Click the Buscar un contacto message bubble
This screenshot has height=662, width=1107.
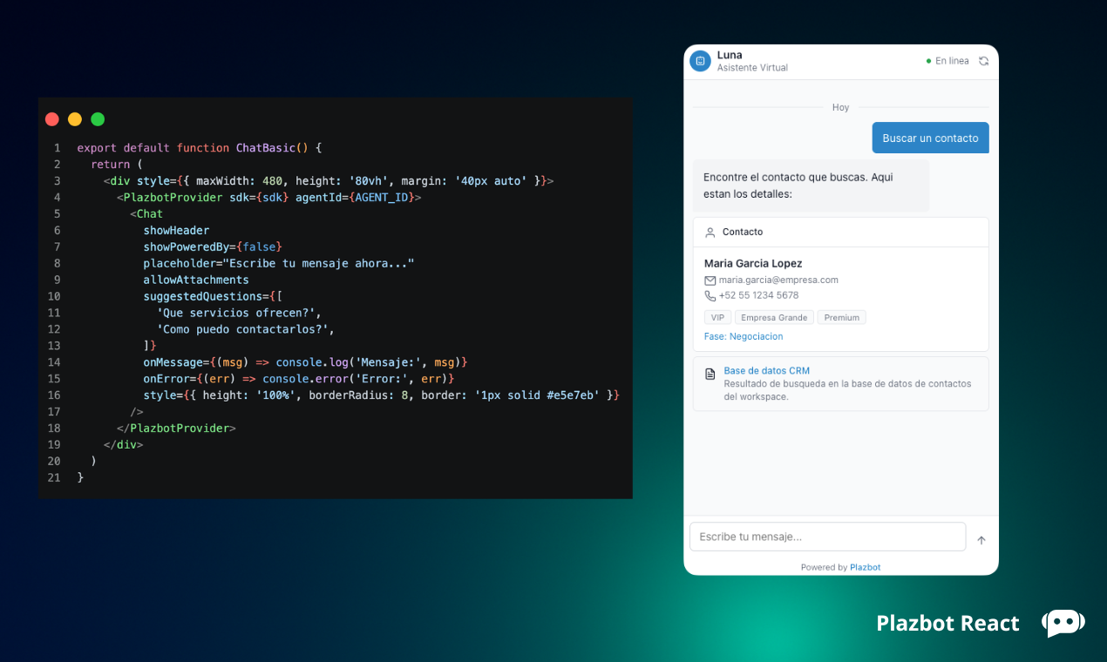tap(931, 138)
